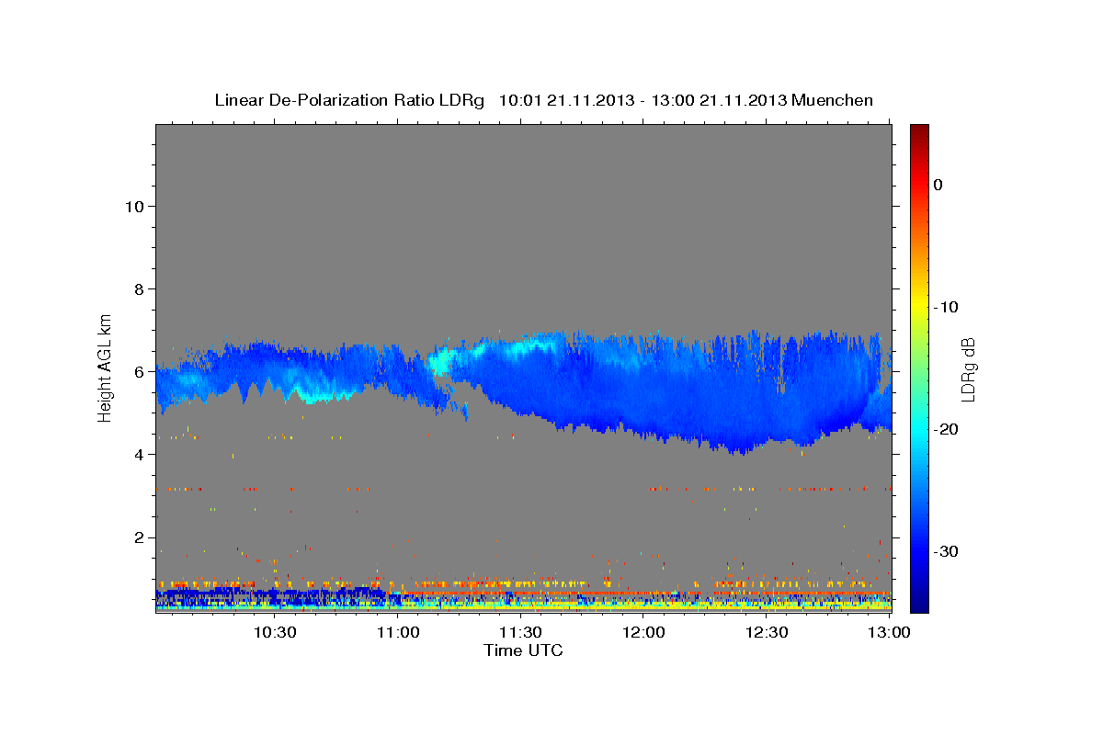1103x735 pixels.
Task: Click the dark red top of the colorbar
Action: (919, 131)
